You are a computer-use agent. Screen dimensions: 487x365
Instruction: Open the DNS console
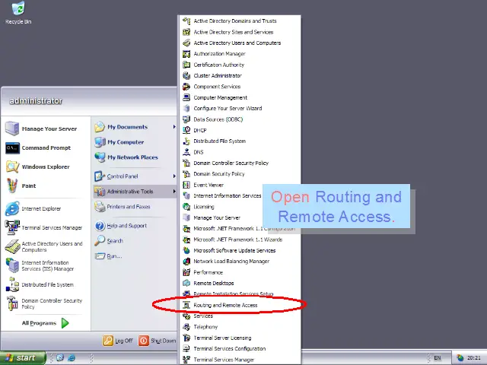pyautogui.click(x=240, y=152)
